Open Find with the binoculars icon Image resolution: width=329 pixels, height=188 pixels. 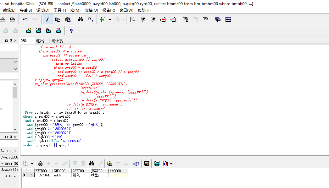coord(81,19)
